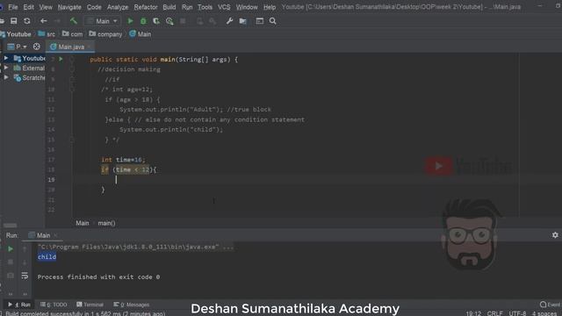
Task: Open Settings via the wrench icon
Action: (229, 21)
